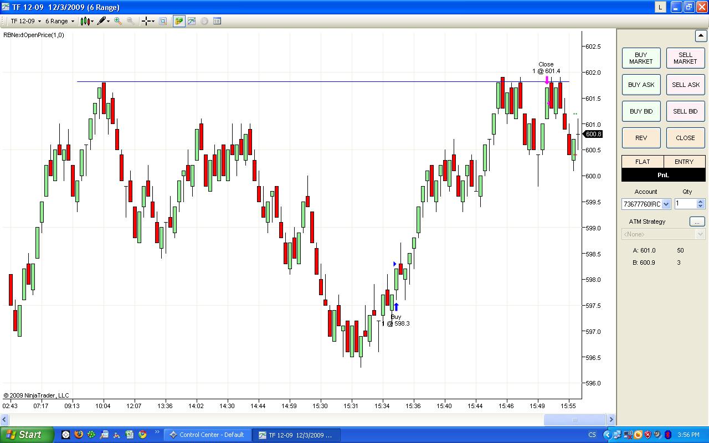Launch Firefox from Quick Launch
This screenshot has height=443, width=709.
78,435
